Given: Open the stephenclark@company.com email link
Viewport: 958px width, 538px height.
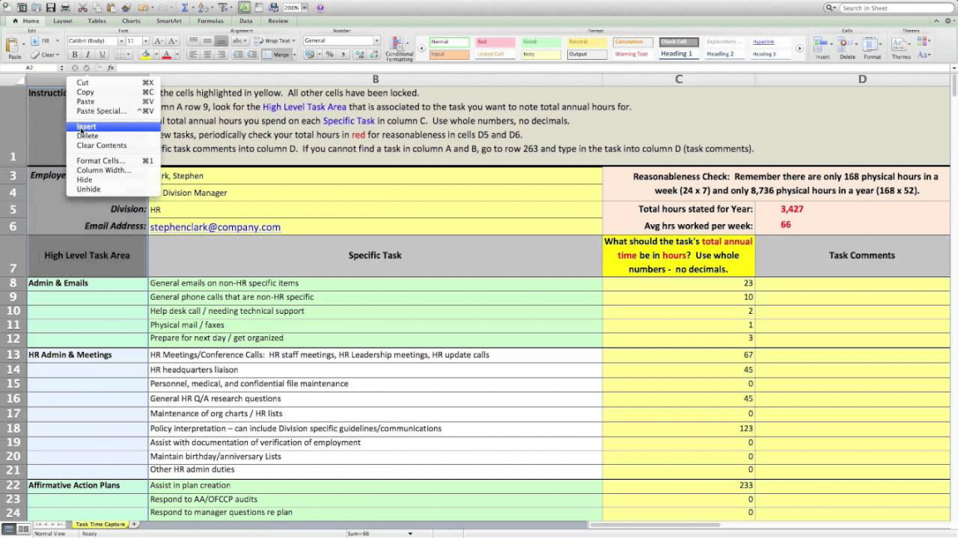Looking at the screenshot, I should coord(215,227).
